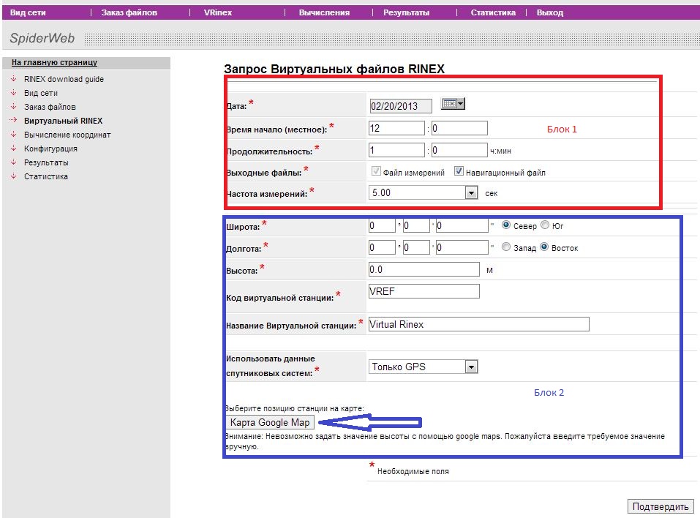
Task: Focus the Долгота degrees field
Action: click(x=382, y=247)
